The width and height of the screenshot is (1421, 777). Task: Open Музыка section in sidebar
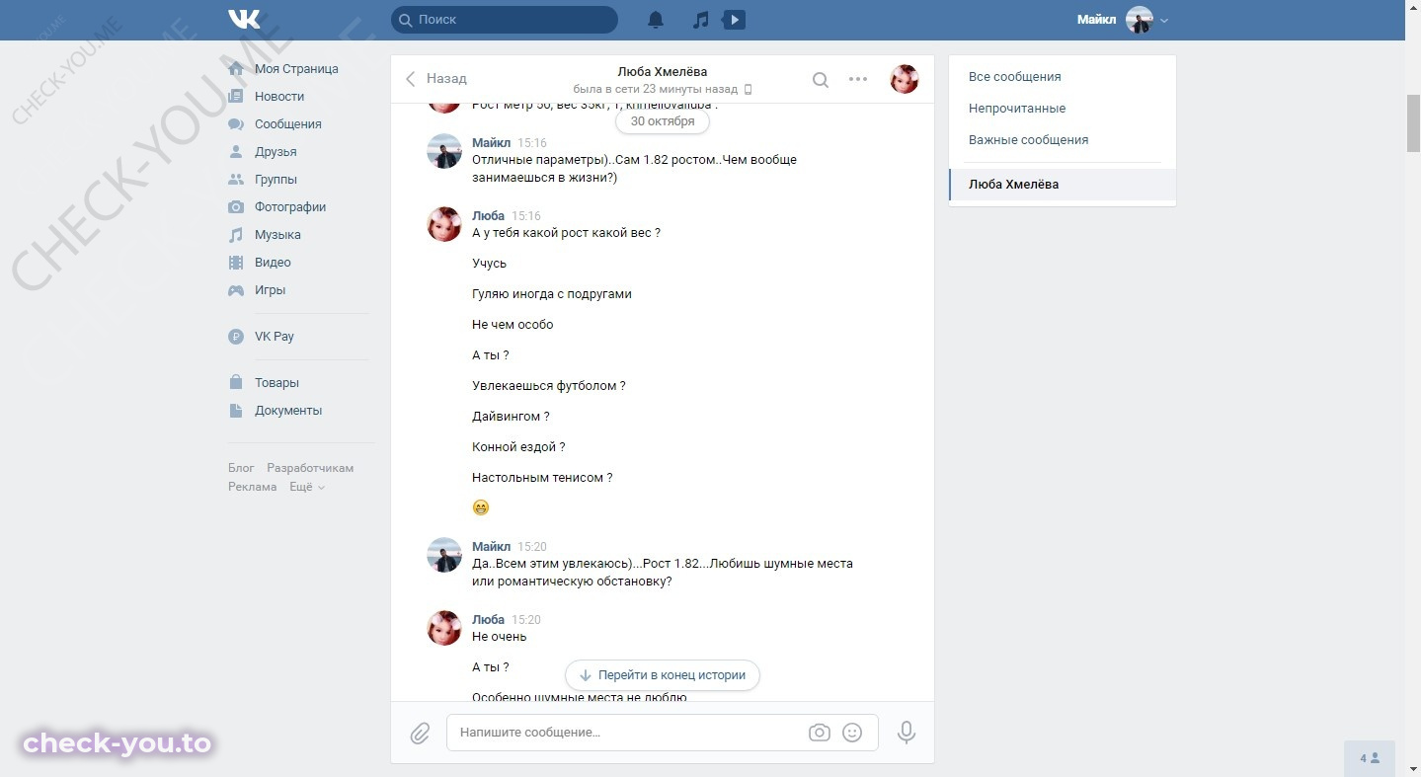[x=277, y=235]
